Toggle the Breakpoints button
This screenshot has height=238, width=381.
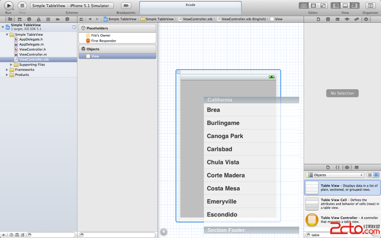126,6
